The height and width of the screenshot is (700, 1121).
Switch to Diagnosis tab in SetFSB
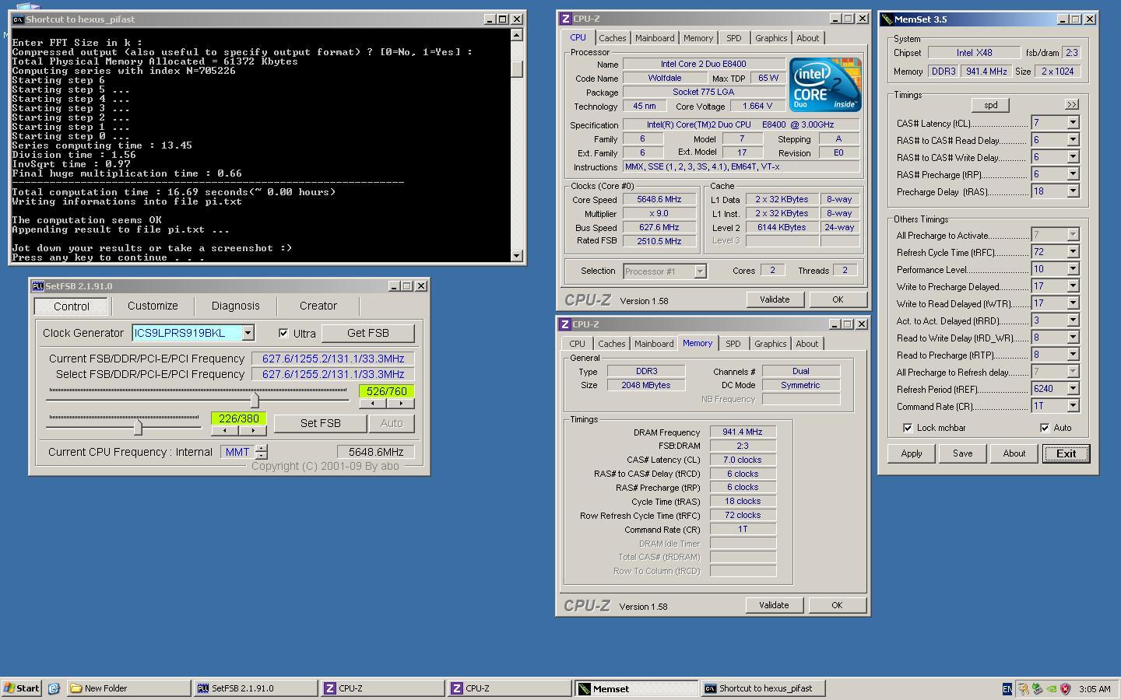[x=235, y=306]
